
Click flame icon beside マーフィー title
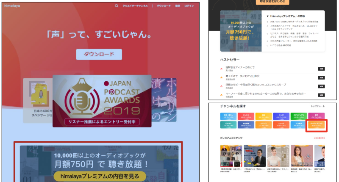pos(221,95)
